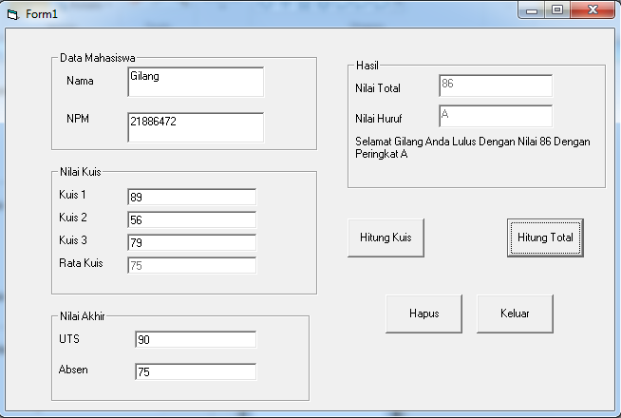Image resolution: width=621 pixels, height=418 pixels.
Task: Click the Rata Kuis result field
Action: point(192,265)
